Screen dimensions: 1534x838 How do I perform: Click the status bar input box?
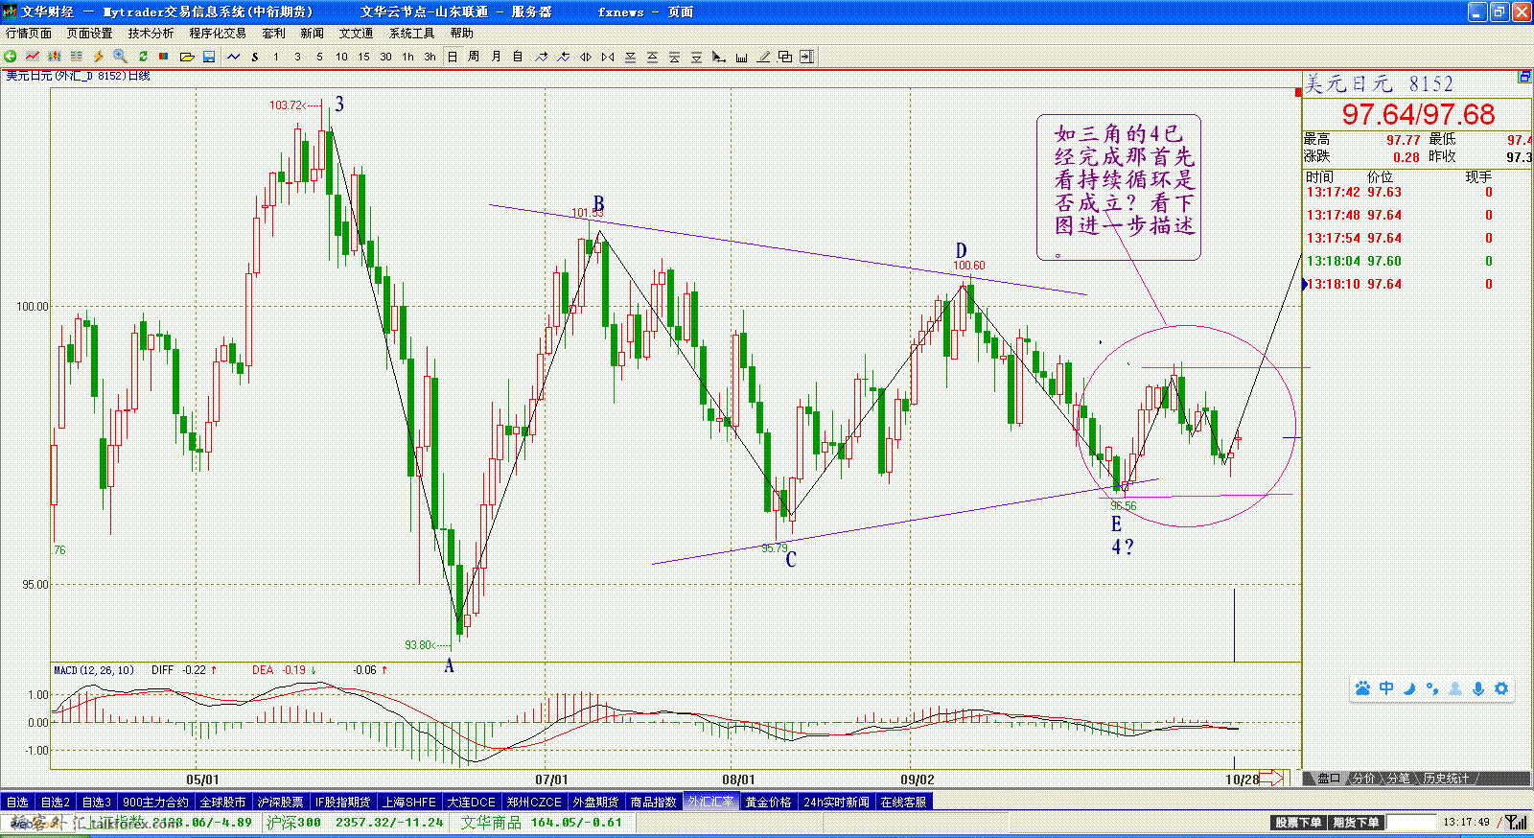(1411, 823)
